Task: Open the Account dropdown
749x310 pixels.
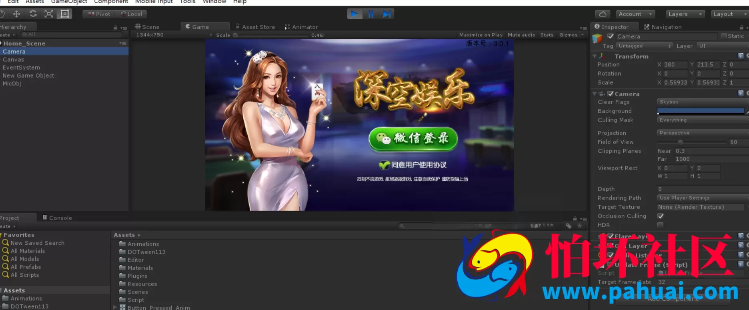Action: pos(635,14)
